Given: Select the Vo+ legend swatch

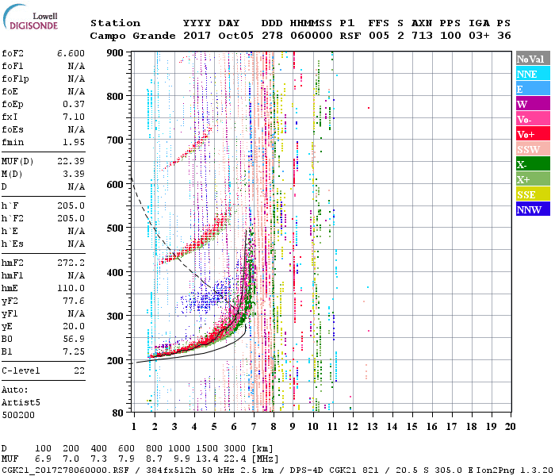Looking at the screenshot, I should coord(533,134).
